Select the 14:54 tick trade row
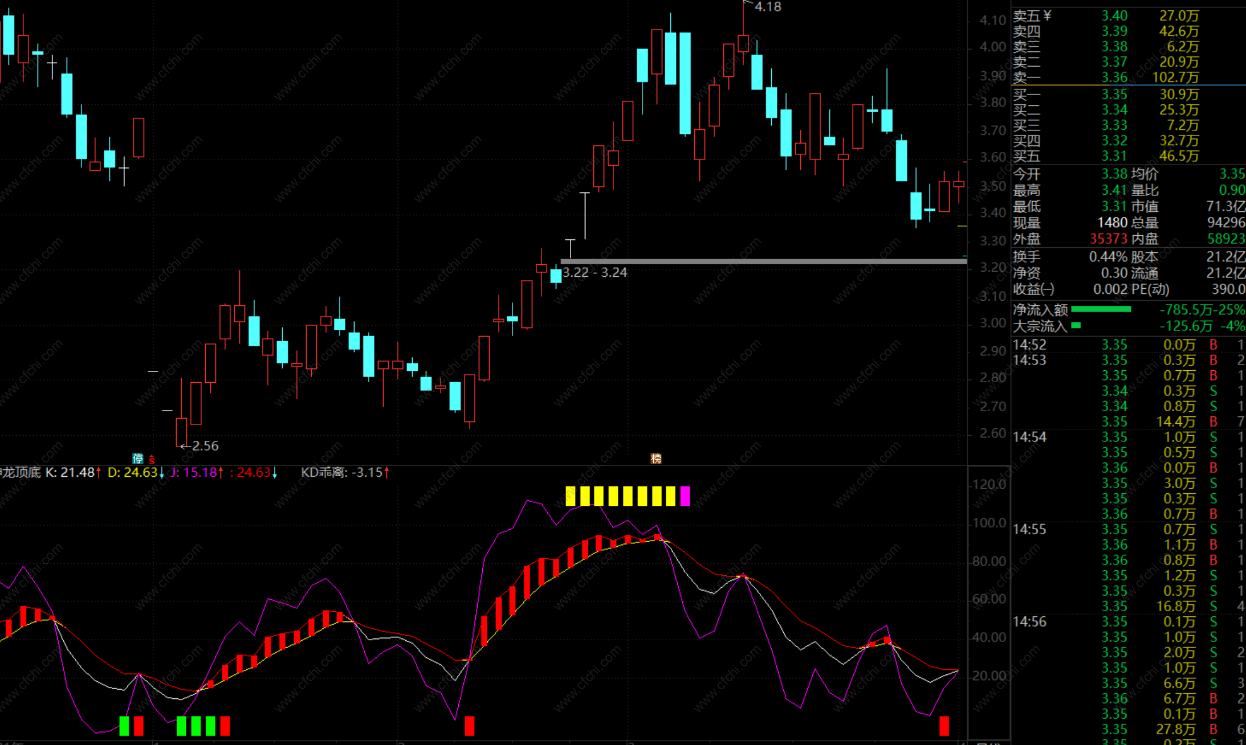1246x745 pixels. 1029,437
